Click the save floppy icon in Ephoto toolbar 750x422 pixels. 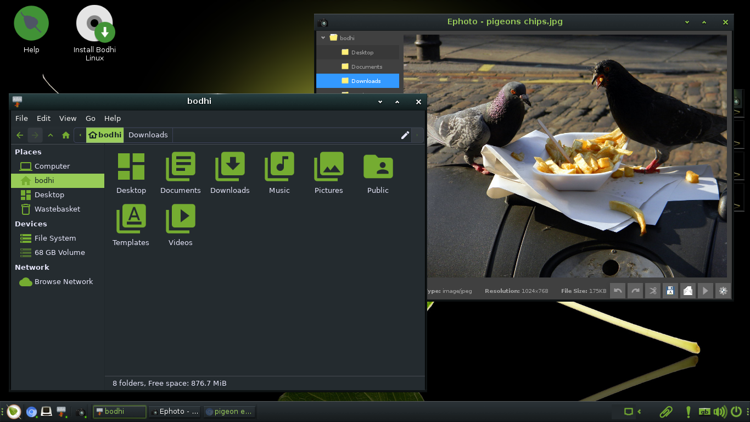pos(670,291)
